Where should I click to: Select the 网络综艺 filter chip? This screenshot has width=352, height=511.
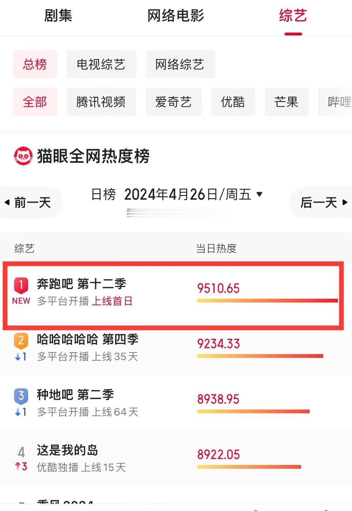(180, 64)
